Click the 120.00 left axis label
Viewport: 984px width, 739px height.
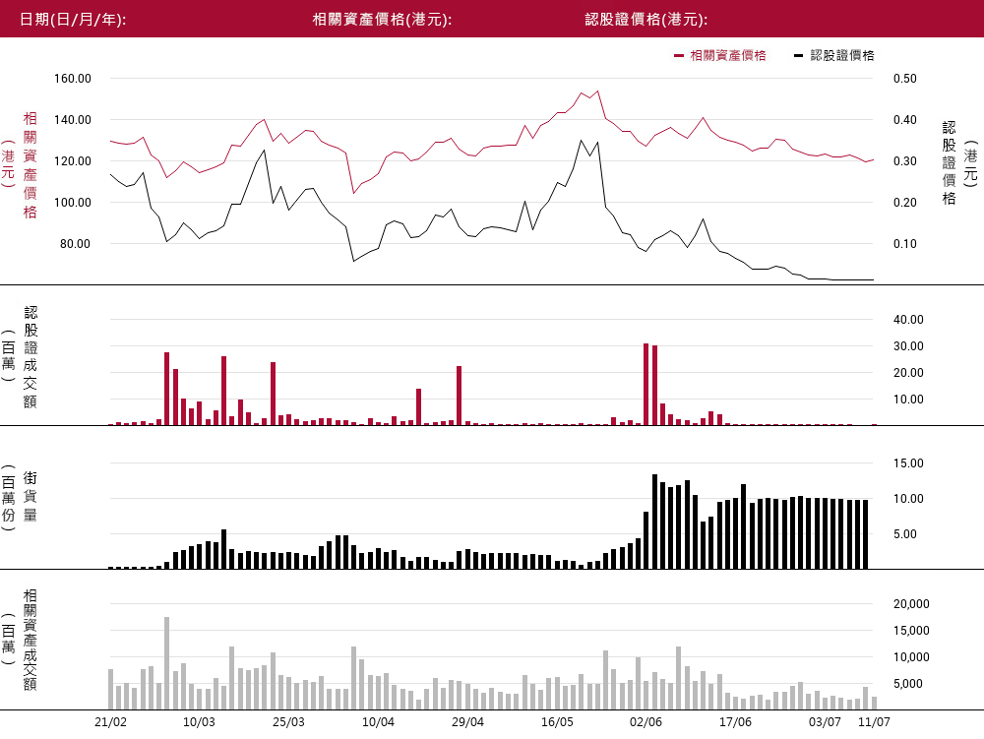pos(73,161)
